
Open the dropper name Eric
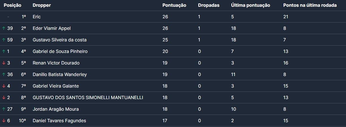coord(37,17)
